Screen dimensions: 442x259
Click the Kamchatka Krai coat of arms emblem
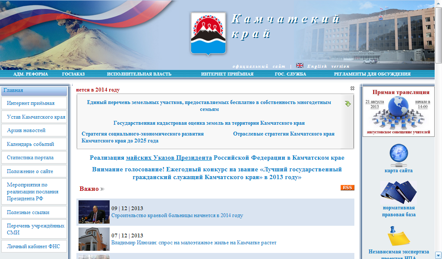coord(208,34)
